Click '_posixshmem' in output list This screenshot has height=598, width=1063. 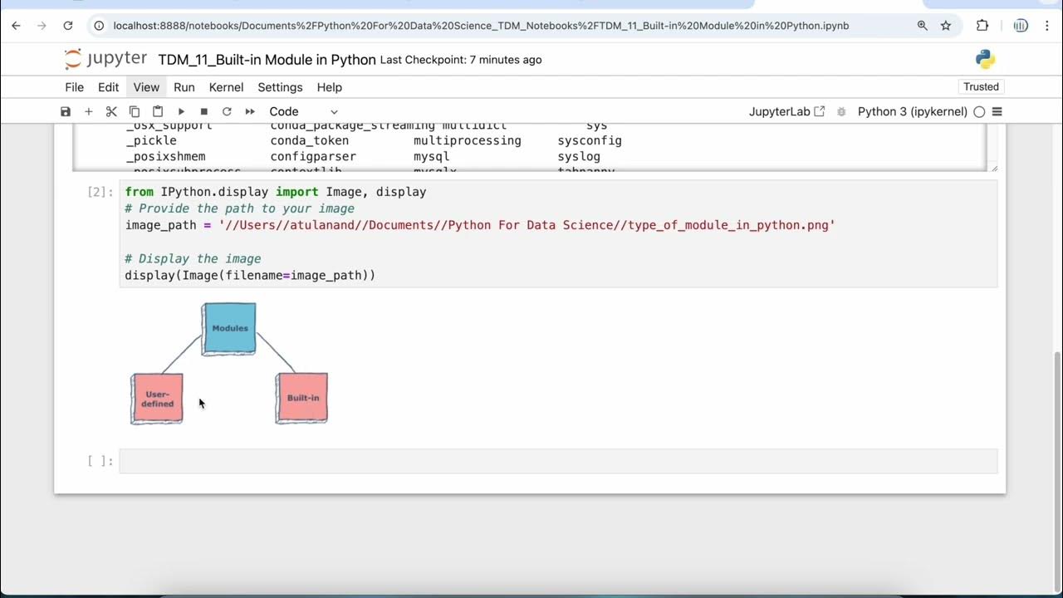click(x=165, y=156)
